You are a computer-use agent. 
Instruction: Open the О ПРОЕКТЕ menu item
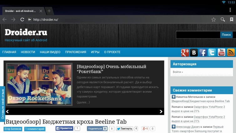click(112, 52)
